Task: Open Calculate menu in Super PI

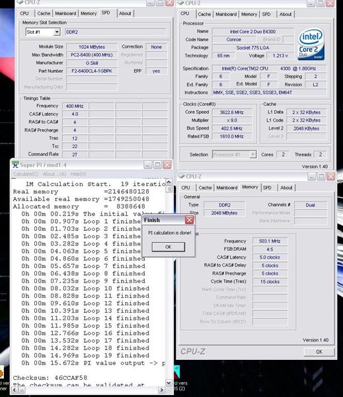Action: point(26,174)
